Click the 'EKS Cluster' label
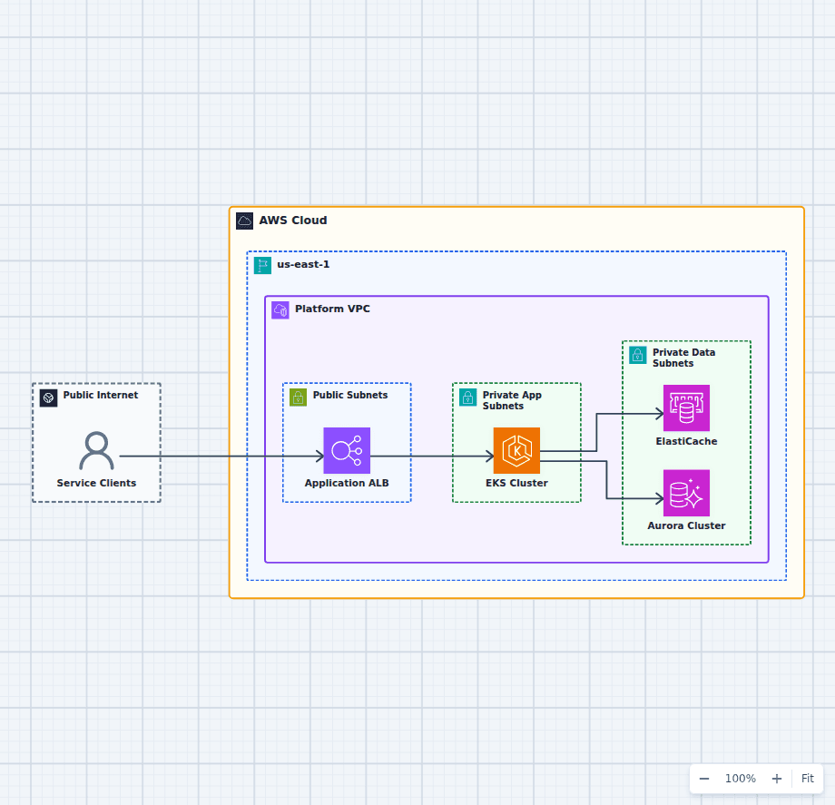The image size is (835, 805). tap(516, 483)
